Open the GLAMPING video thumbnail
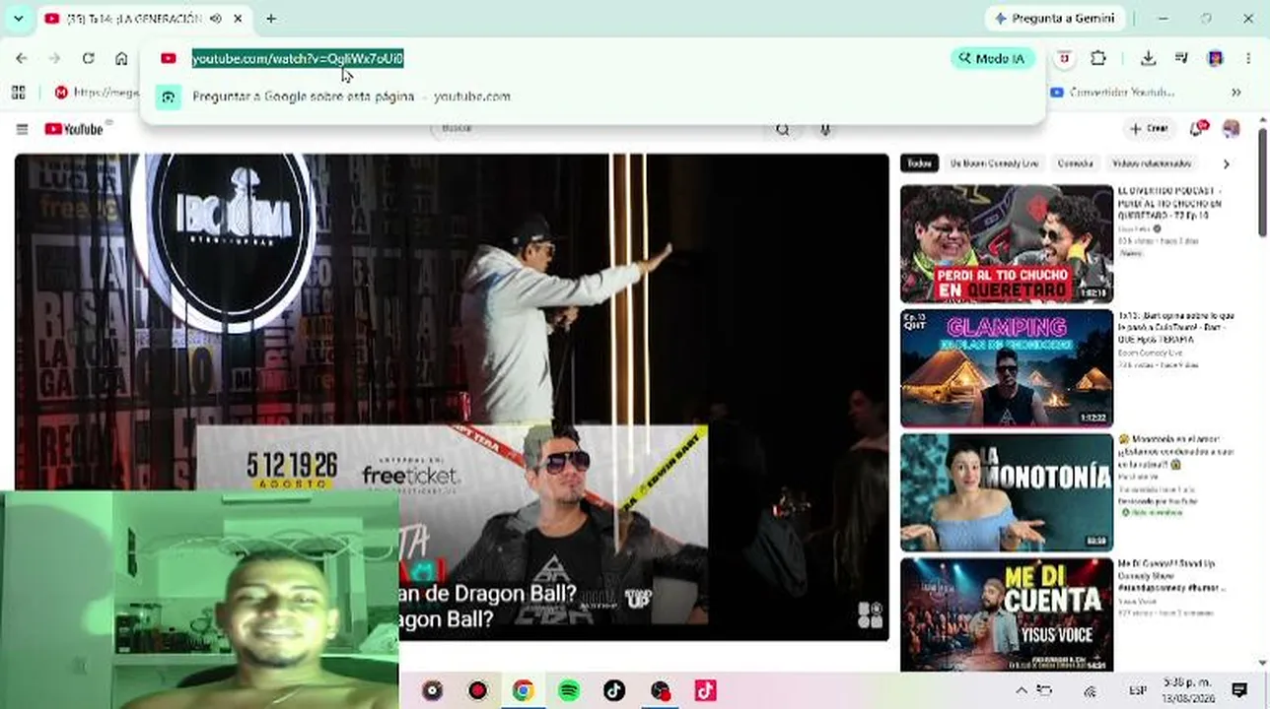This screenshot has height=709, width=1270. tap(1006, 368)
